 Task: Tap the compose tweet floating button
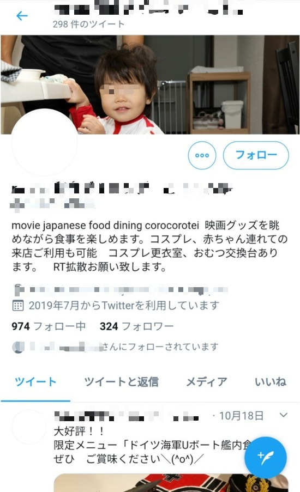pos(266,458)
